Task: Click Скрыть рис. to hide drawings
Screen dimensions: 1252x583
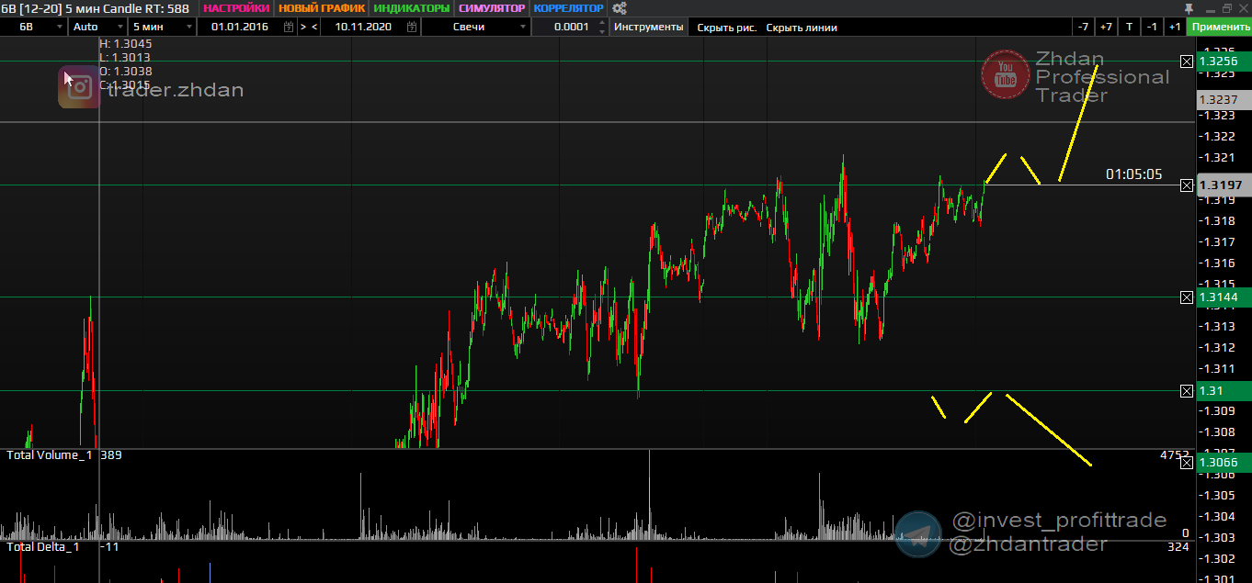Action: 727,27
